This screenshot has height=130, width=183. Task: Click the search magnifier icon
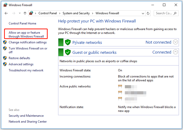pyautogui.click(x=175, y=13)
